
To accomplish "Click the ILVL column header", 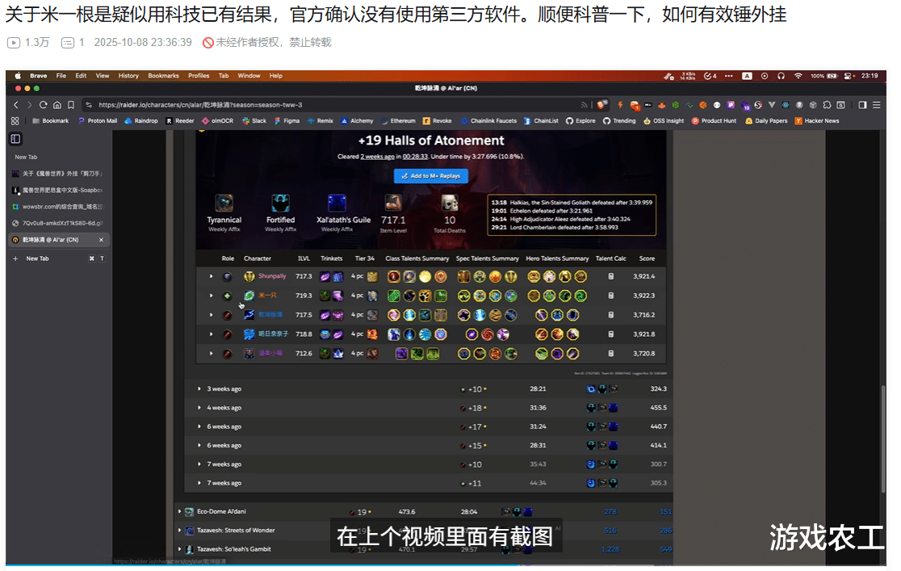I will [304, 258].
